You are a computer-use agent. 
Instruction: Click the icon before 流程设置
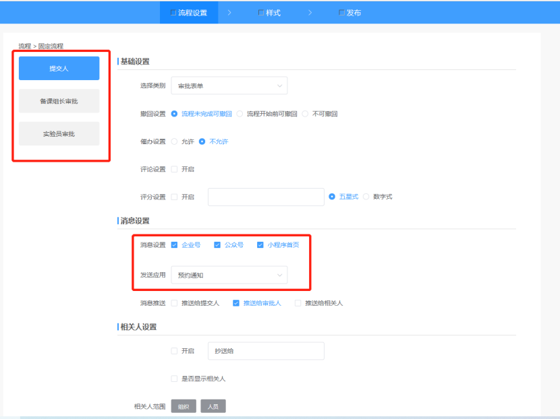click(173, 13)
